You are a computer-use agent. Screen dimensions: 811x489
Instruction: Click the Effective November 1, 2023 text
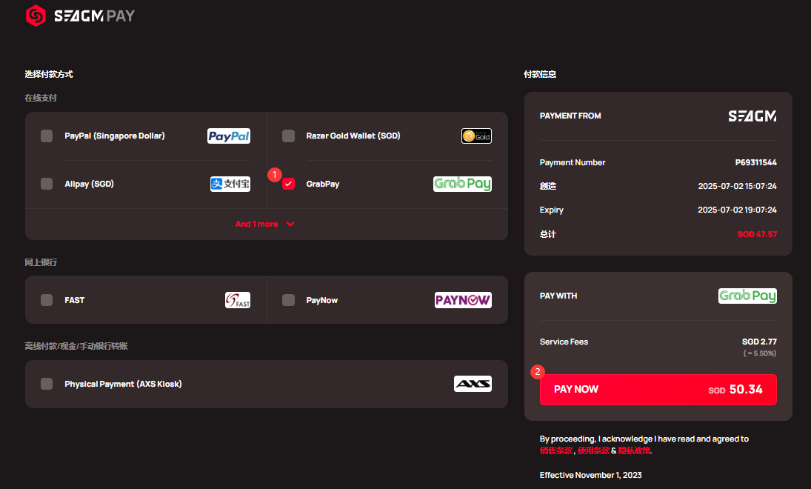point(591,475)
